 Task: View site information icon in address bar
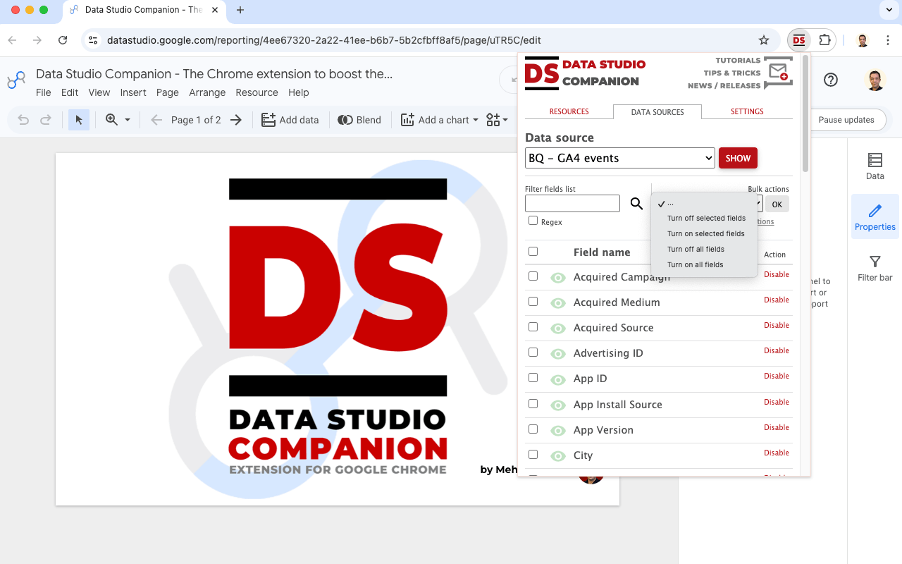tap(93, 40)
